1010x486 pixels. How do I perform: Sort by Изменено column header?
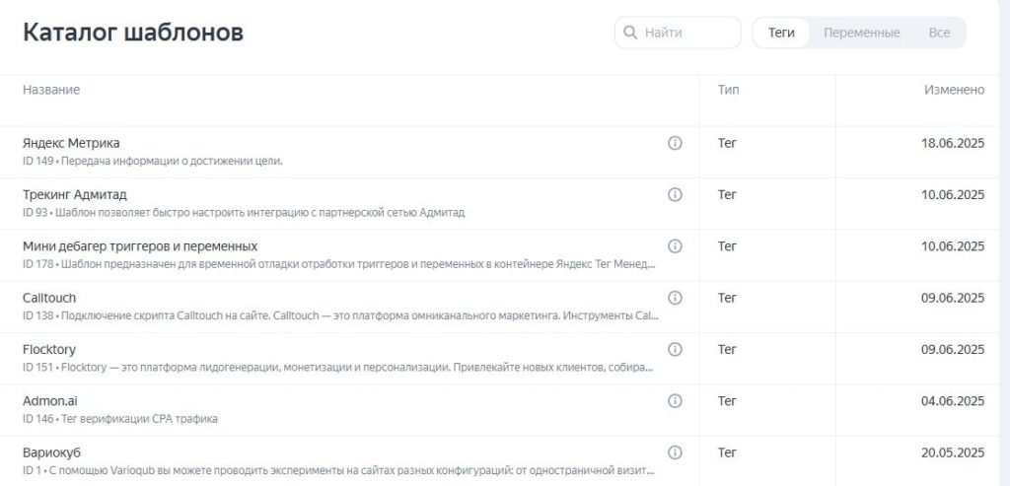pos(954,90)
